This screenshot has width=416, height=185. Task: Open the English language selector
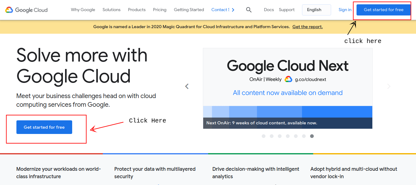[316, 10]
